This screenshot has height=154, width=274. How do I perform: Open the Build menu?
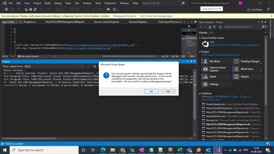tap(48, 3)
